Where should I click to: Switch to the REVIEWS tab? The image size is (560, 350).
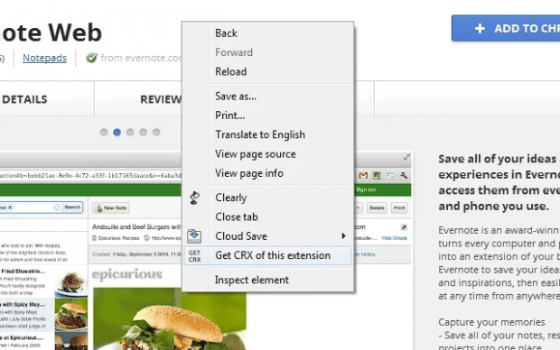[161, 99]
